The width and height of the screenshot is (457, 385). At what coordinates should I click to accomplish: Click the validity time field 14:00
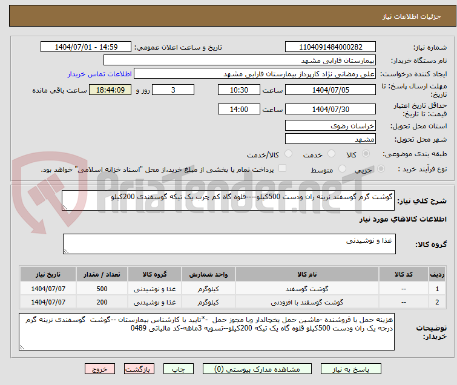pos(239,110)
